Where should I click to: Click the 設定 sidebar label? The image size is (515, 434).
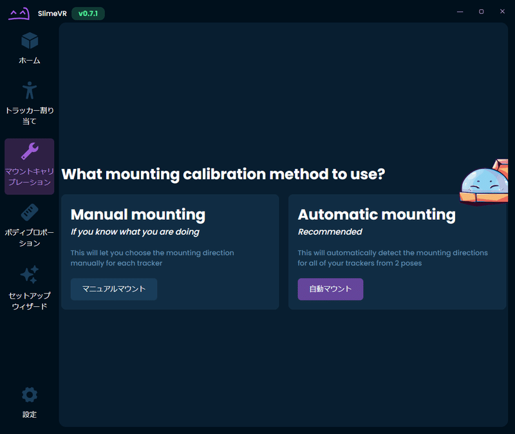[30, 415]
